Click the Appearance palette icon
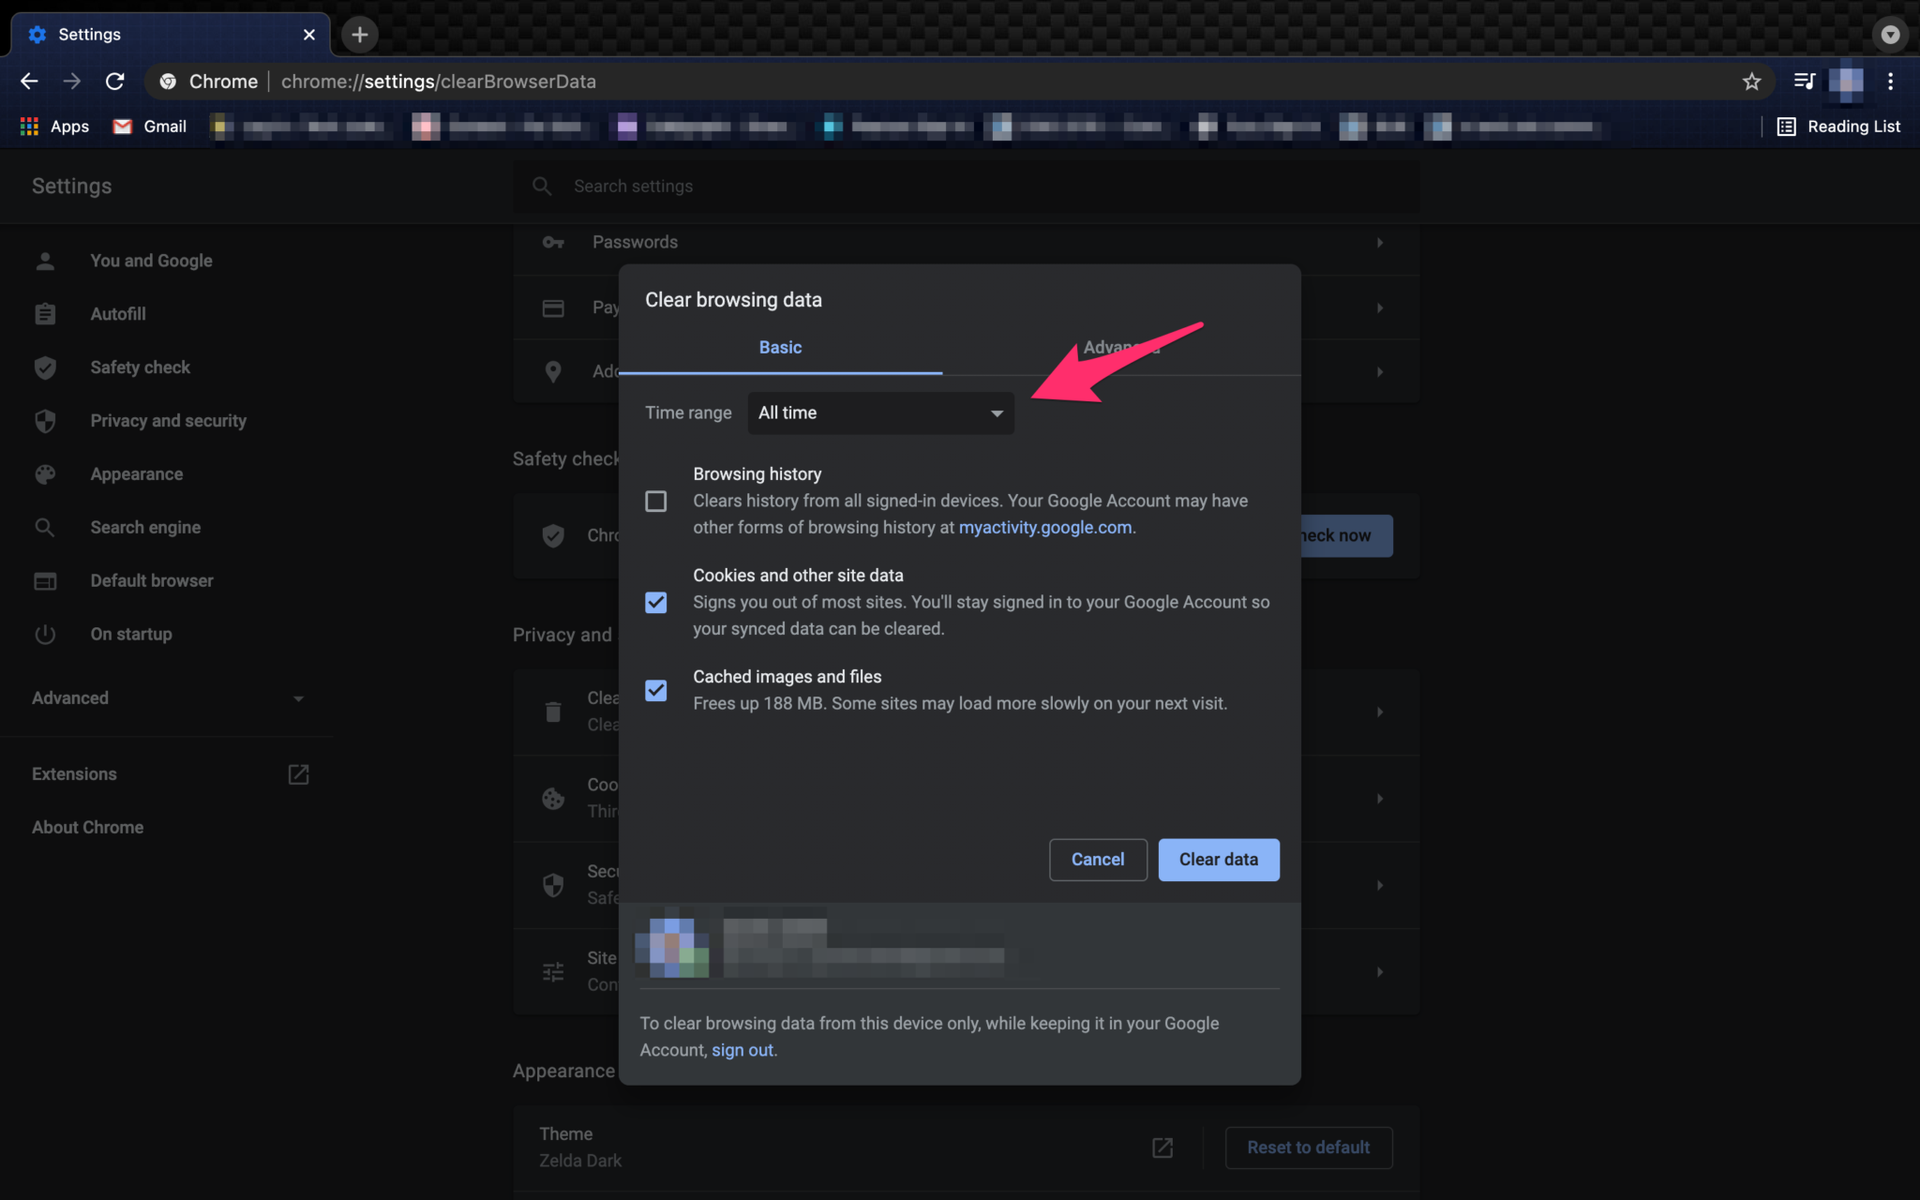 pos(45,473)
